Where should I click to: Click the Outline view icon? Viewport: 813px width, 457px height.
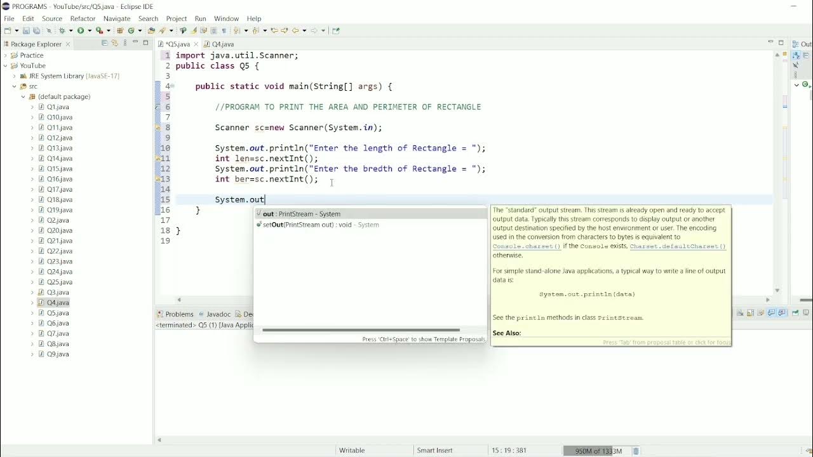pos(795,44)
